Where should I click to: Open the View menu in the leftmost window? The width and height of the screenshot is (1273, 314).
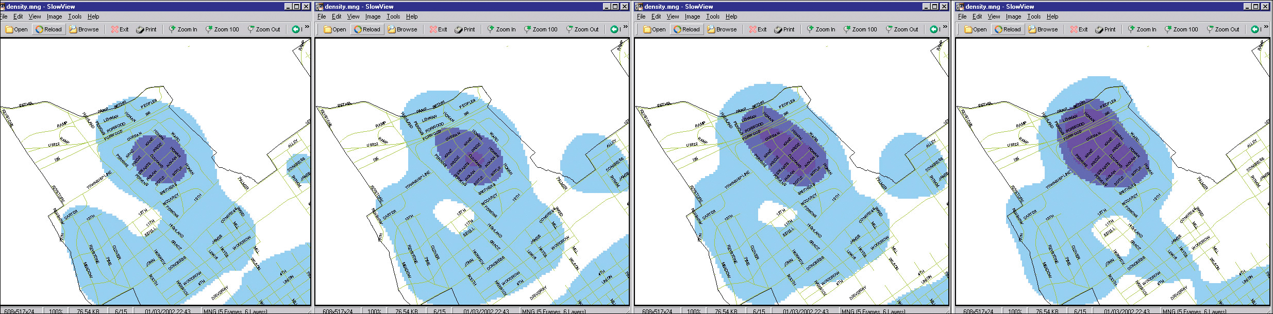tap(35, 16)
